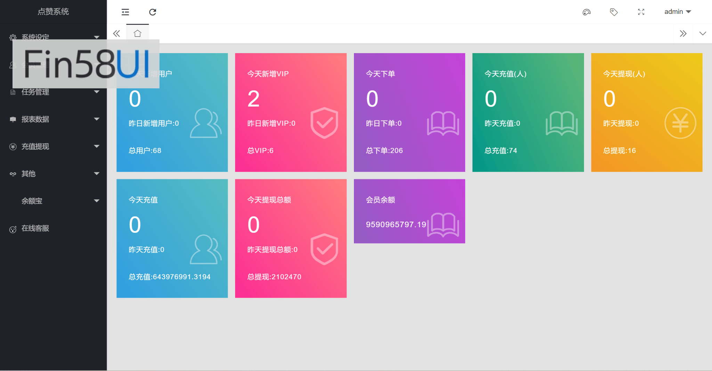Click the 会员余额 purple card
Screen dimensions: 712x371
pos(409,211)
